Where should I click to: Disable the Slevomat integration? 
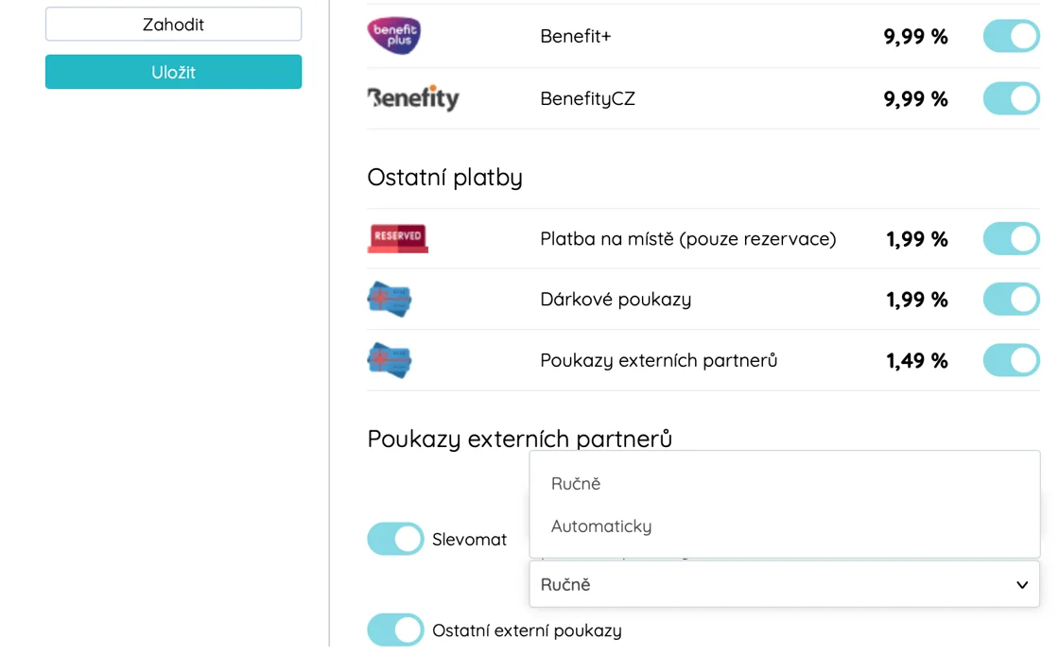pyautogui.click(x=394, y=539)
